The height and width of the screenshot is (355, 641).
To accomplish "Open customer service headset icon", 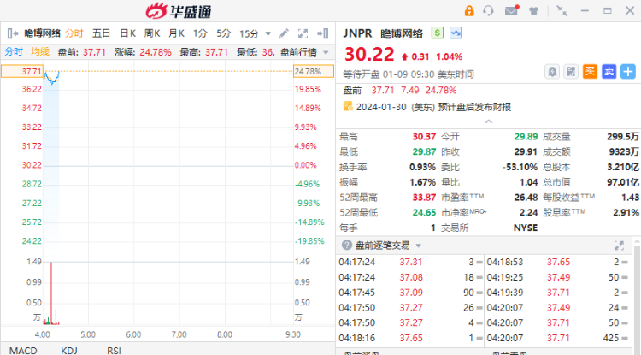I will (x=489, y=10).
